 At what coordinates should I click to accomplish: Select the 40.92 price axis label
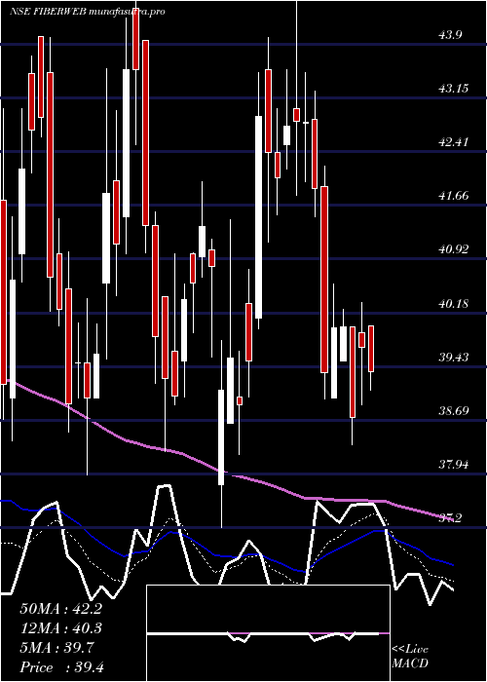[454, 249]
